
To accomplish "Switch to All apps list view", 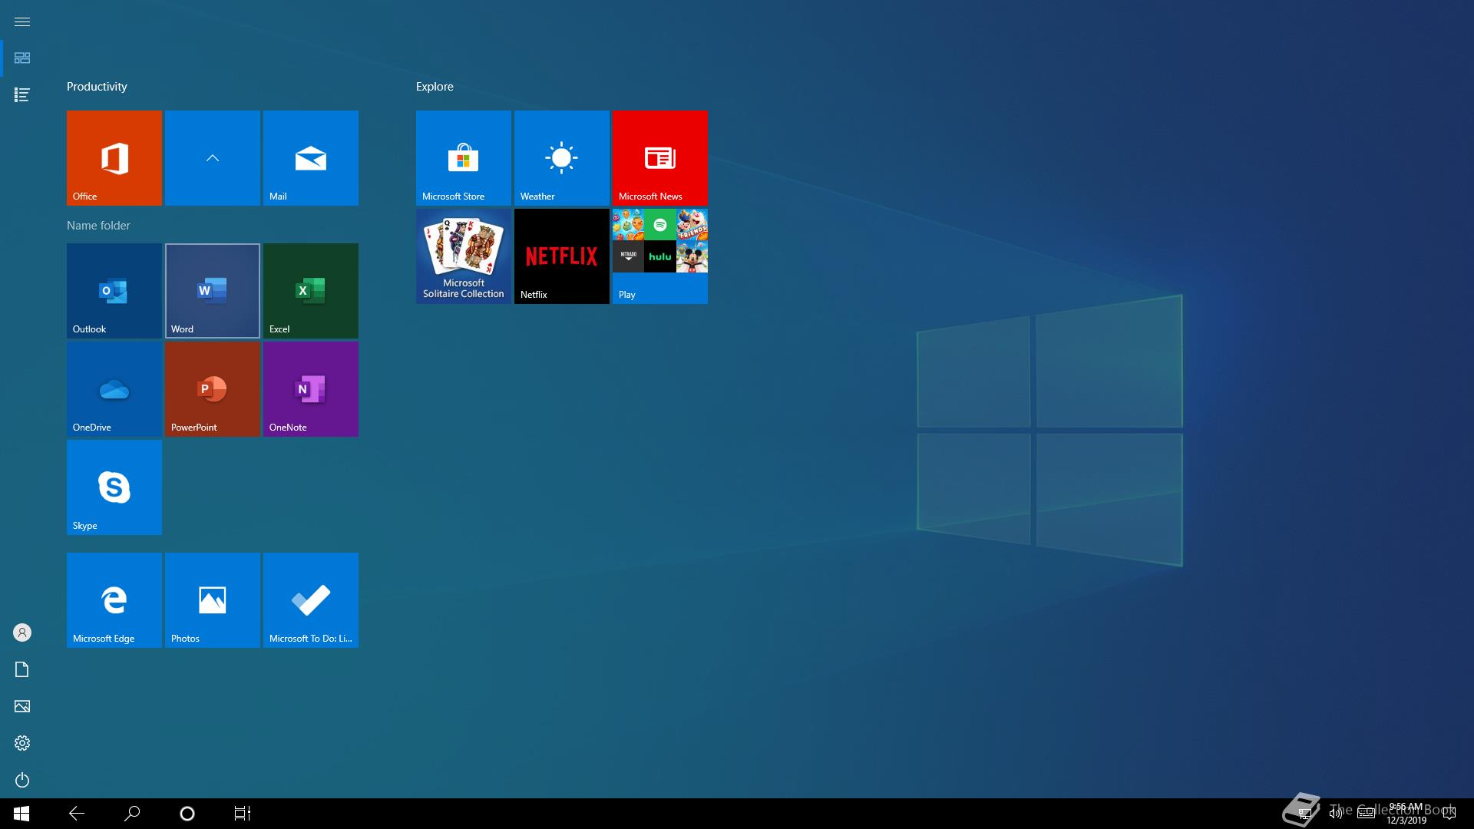I will [x=22, y=95].
